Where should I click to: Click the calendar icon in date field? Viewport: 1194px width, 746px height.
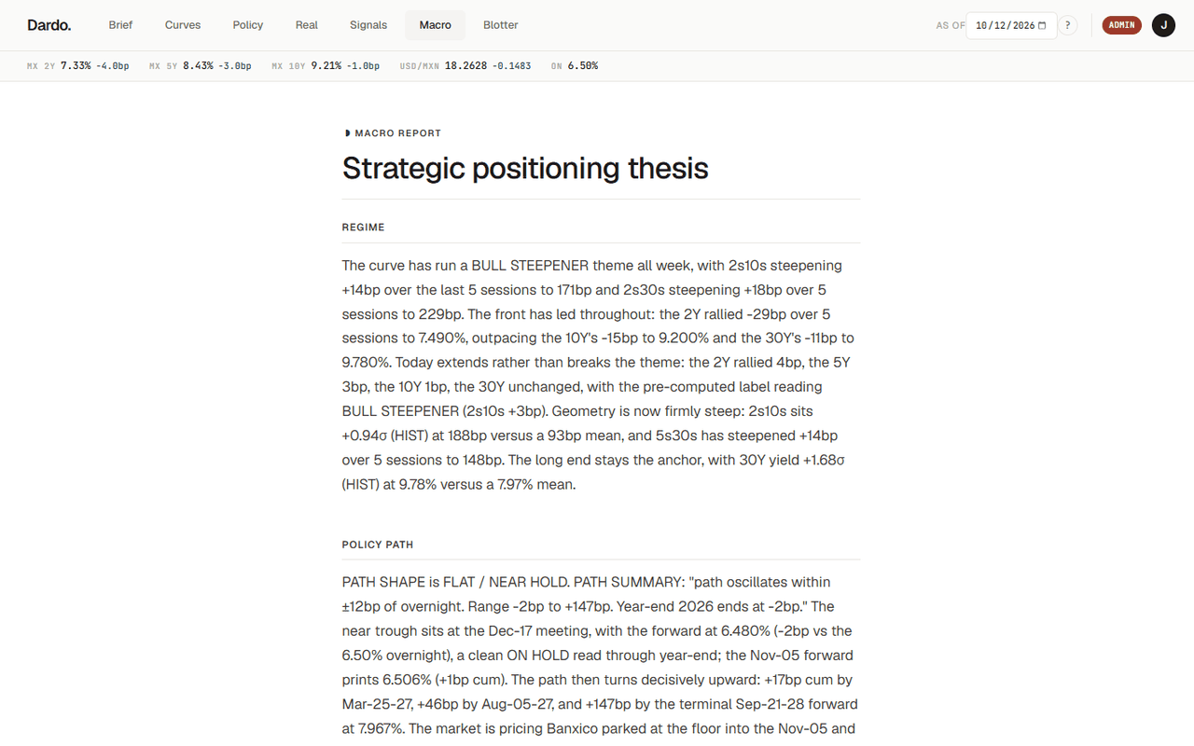(1042, 25)
